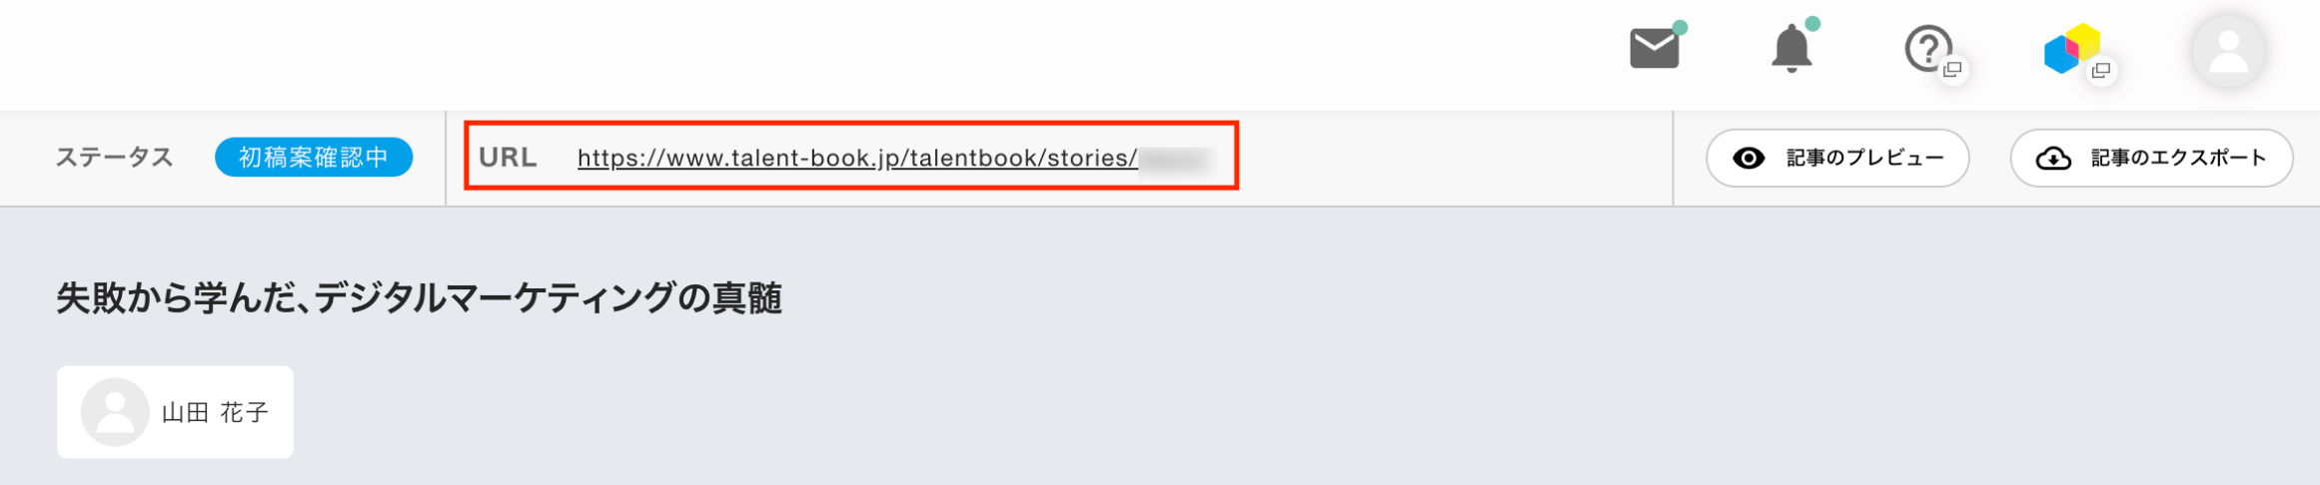
Task: Select the article title 失敗から学んだ
Action: coord(419,297)
